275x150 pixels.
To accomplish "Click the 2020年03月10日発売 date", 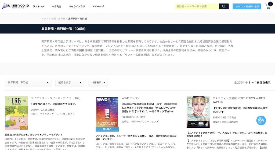I will 224,117.
